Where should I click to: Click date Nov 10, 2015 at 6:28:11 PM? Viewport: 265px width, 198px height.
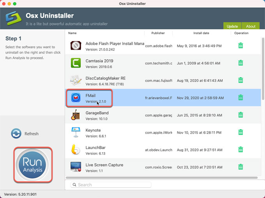click(x=199, y=133)
